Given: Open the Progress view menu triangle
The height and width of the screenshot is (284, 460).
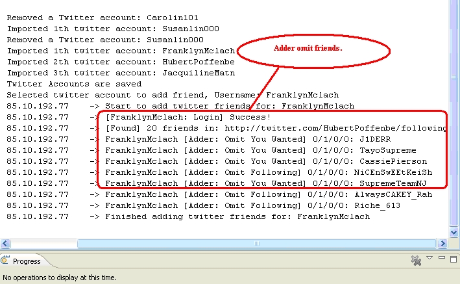Looking at the screenshot, I should 430,258.
